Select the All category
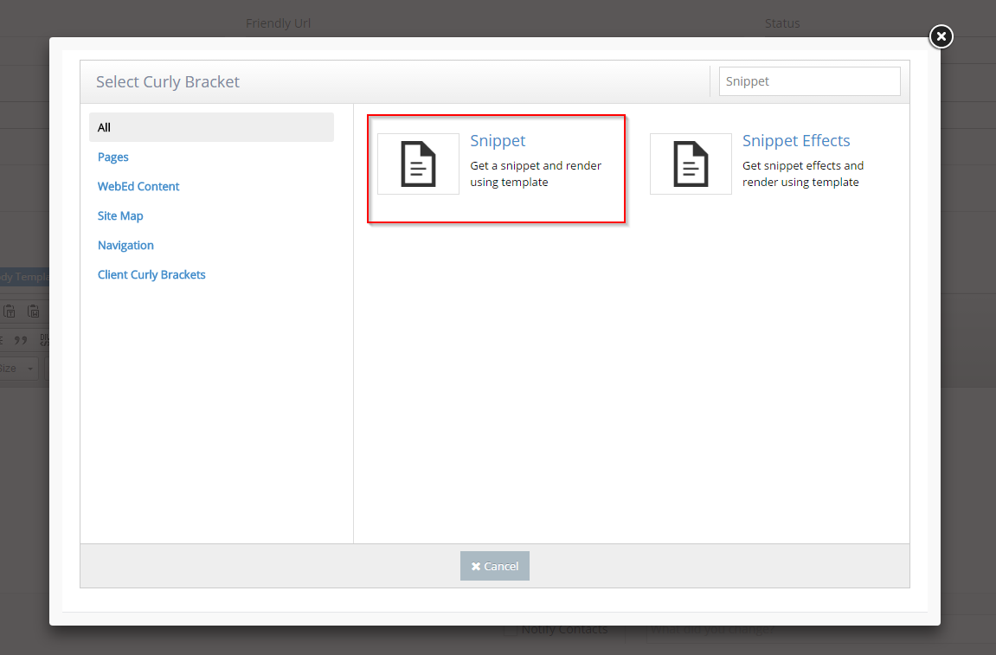 [211, 127]
